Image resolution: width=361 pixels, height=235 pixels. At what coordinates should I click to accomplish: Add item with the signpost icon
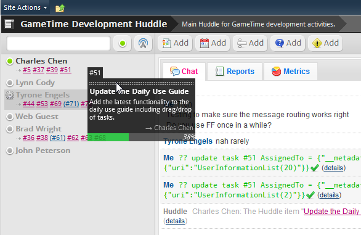[250, 43]
